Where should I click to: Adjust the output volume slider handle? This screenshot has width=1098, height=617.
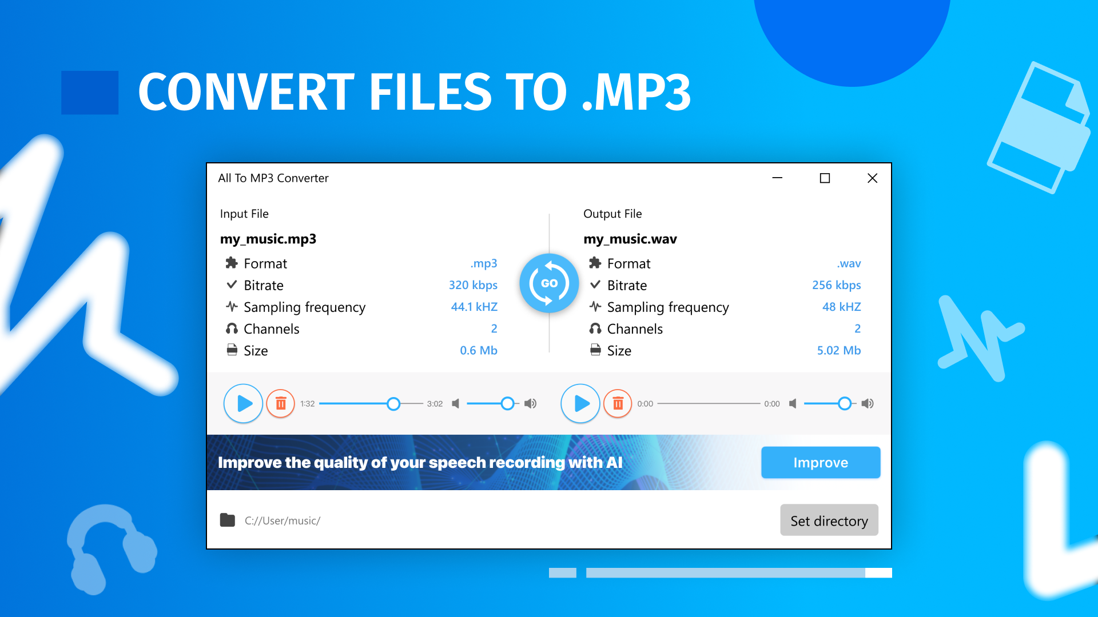(844, 404)
